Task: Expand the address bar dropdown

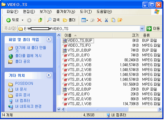Action: click(142, 28)
